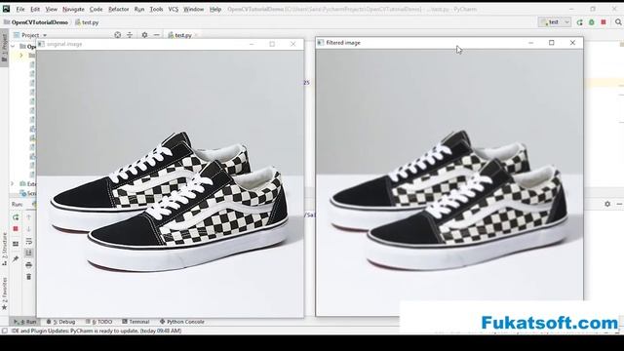The height and width of the screenshot is (351, 624).
Task: Switch to the test.py editor tab
Action: click(x=182, y=35)
